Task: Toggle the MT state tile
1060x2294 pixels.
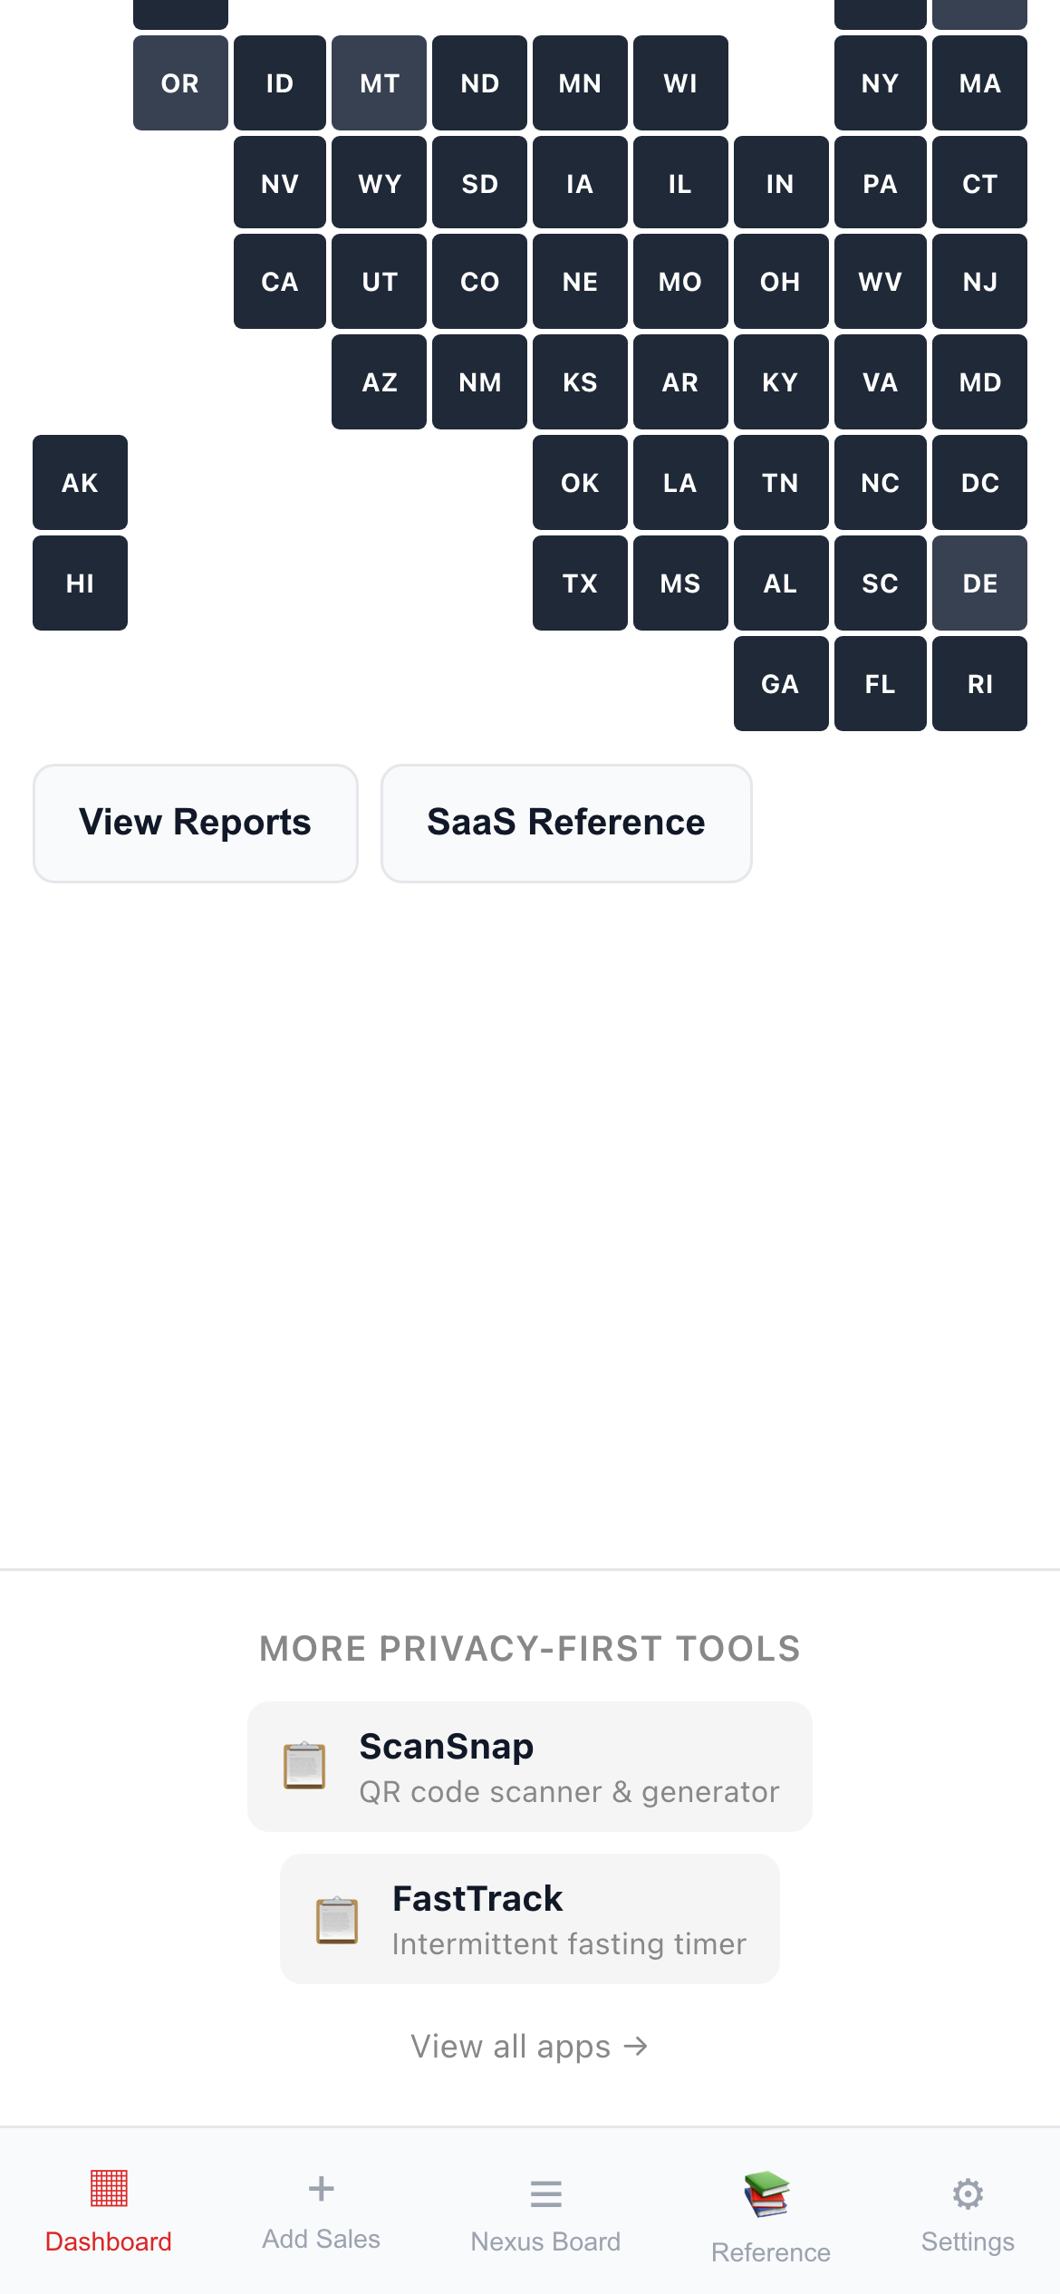Action: click(379, 82)
